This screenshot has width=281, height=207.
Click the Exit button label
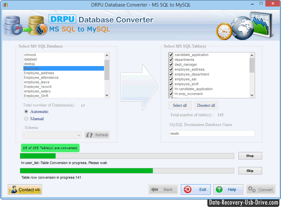coord(203,190)
